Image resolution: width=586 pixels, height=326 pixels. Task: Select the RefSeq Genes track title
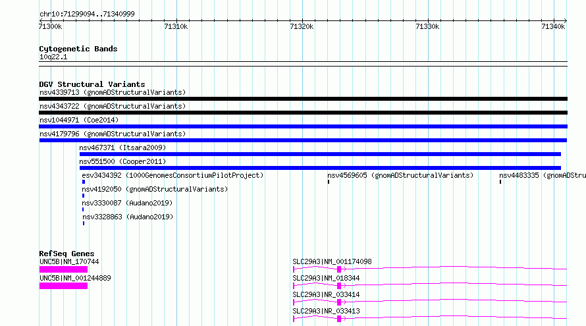click(x=67, y=254)
